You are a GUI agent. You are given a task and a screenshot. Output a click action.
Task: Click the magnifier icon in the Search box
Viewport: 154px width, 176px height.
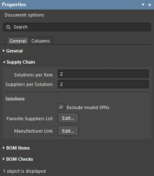(8, 27)
